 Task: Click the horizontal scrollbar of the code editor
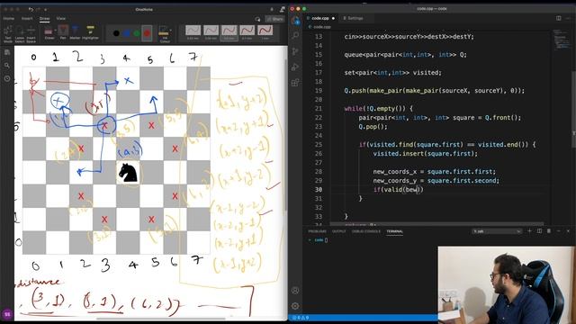click(437, 223)
